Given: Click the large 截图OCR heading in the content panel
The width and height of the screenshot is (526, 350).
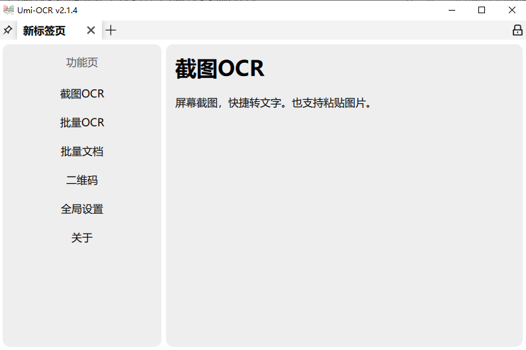Looking at the screenshot, I should [220, 69].
